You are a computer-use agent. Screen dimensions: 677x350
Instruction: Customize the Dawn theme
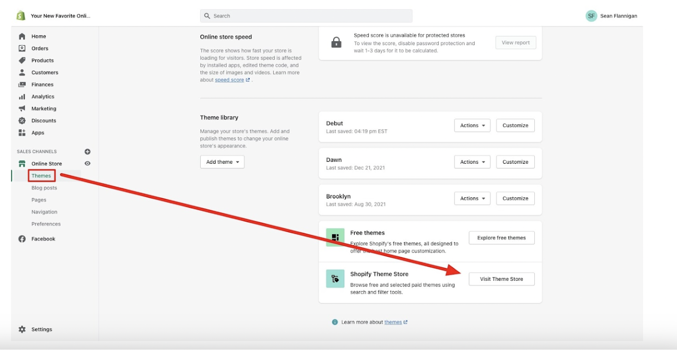[515, 162]
